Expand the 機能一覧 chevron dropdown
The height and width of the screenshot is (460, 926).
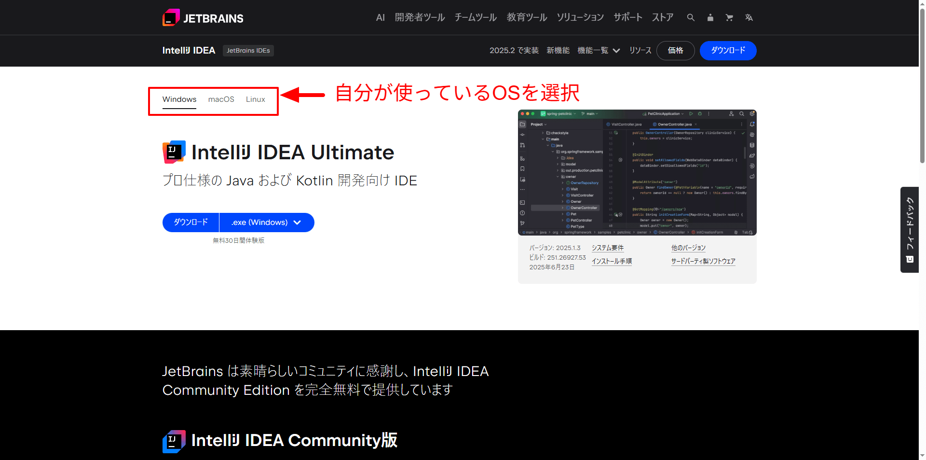point(616,50)
